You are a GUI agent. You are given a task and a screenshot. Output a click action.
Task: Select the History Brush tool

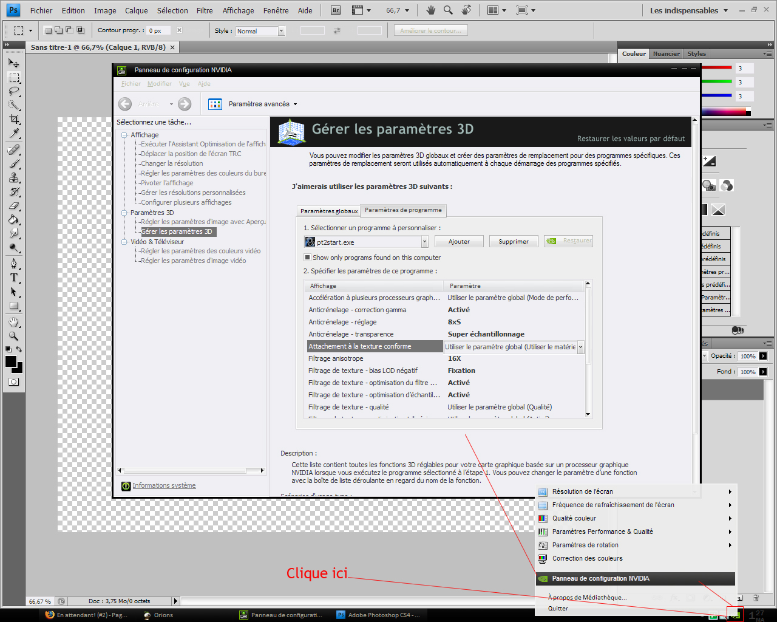point(13,191)
